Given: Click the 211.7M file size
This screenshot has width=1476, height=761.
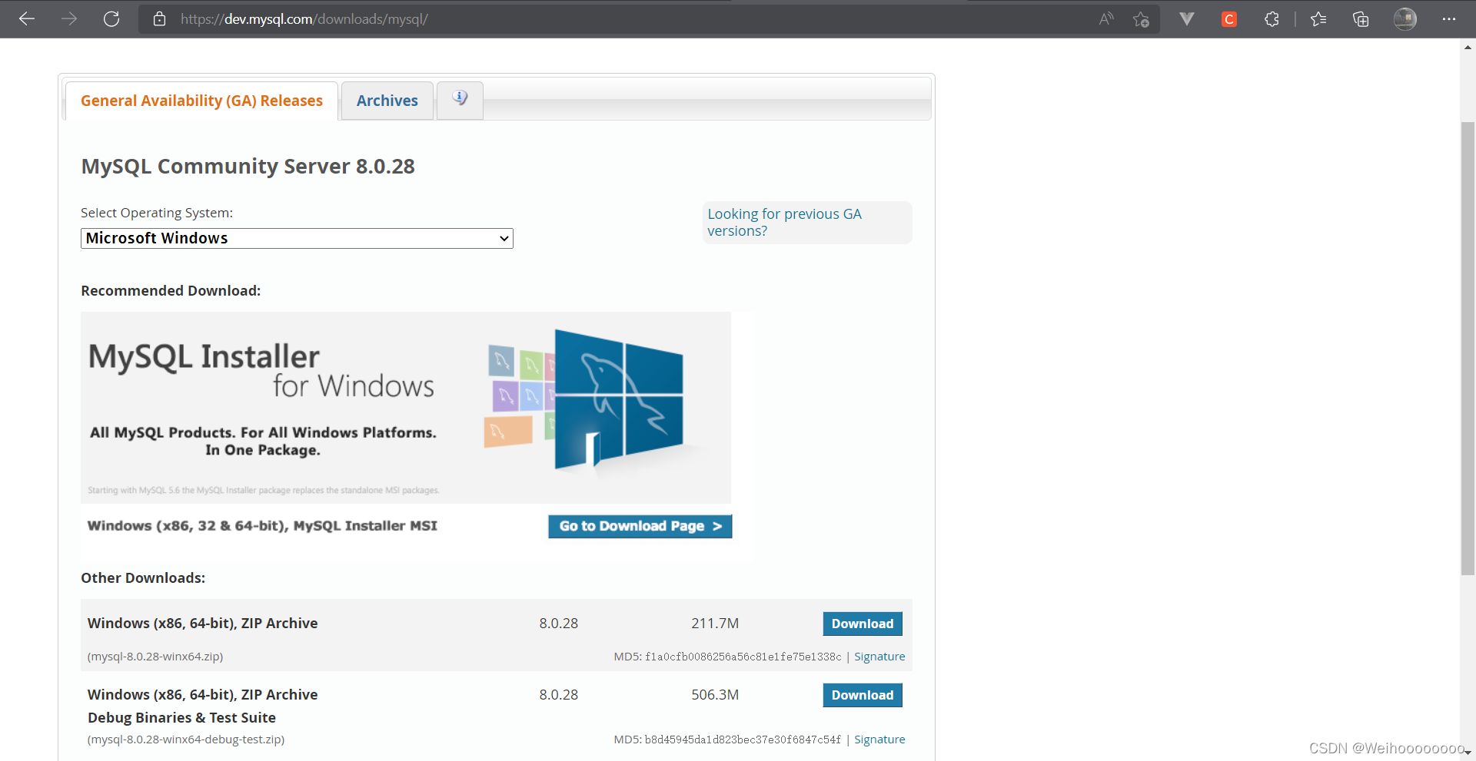Looking at the screenshot, I should tap(715, 624).
